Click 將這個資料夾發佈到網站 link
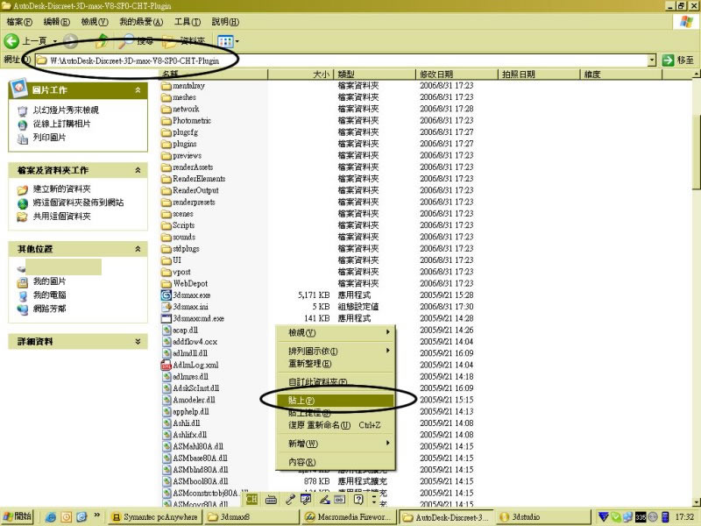This screenshot has width=701, height=526. tap(78, 203)
